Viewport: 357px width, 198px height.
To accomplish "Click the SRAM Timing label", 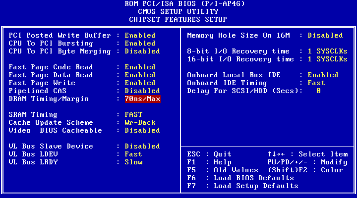I will pyautogui.click(x=33, y=114).
